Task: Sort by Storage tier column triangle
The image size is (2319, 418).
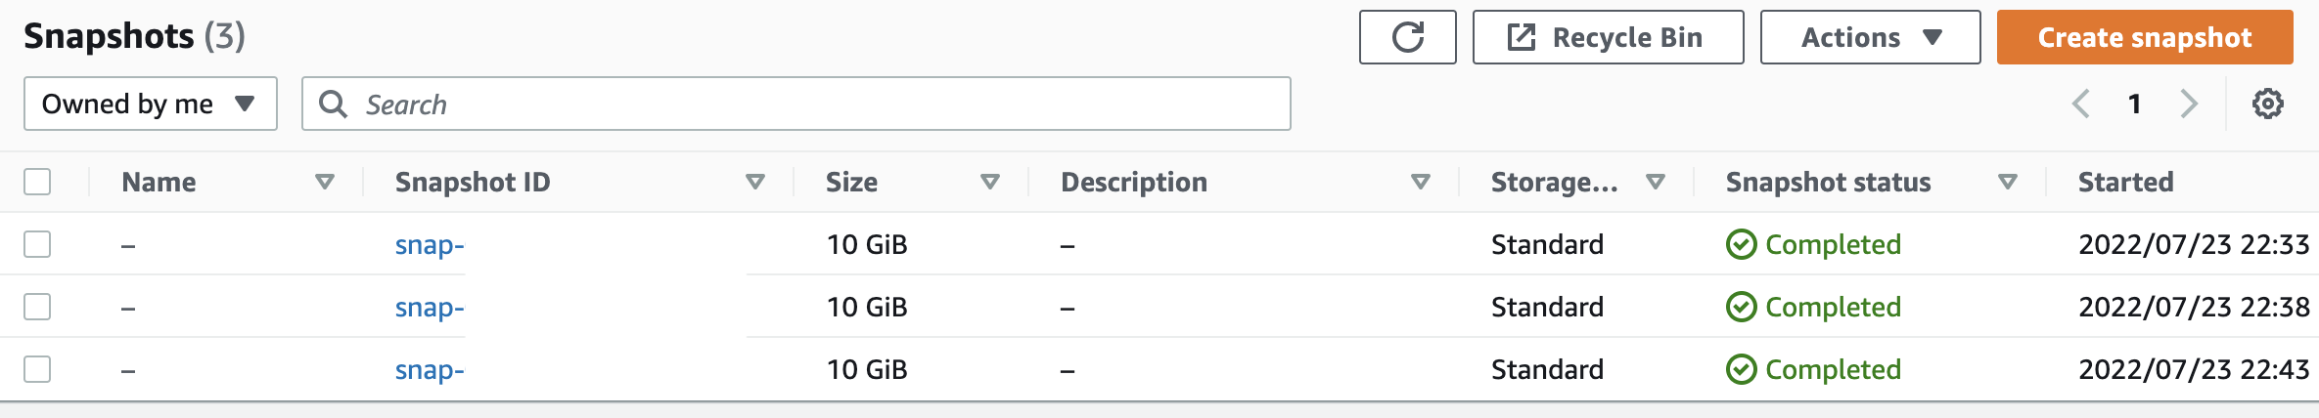Action: [x=1656, y=182]
